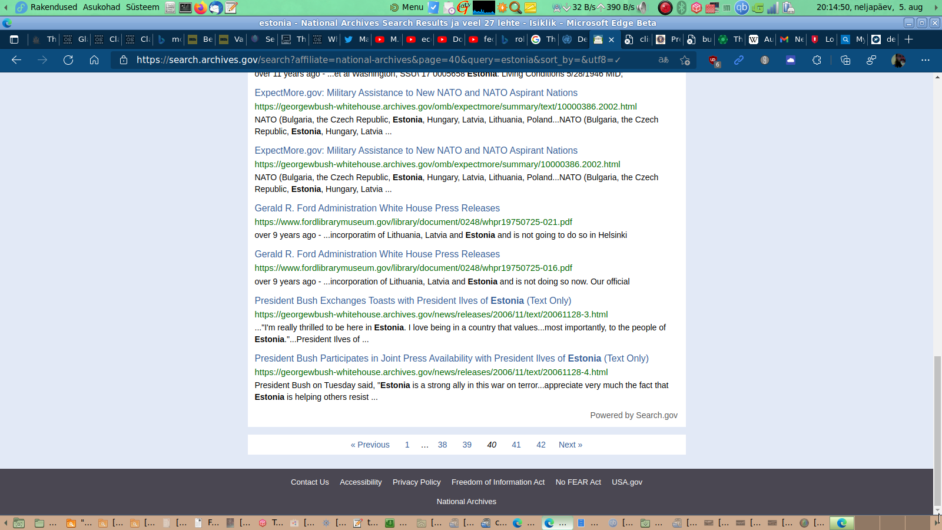
Task: Open President Bush Exchanges Toasts result
Action: [x=413, y=300]
